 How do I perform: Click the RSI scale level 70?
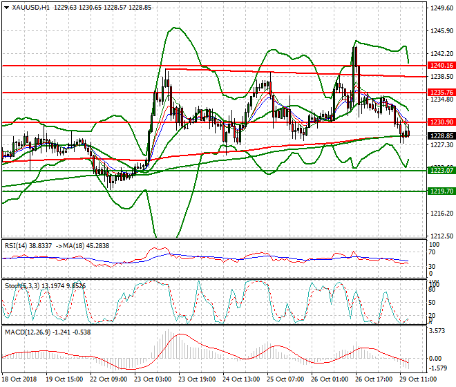tap(432, 252)
